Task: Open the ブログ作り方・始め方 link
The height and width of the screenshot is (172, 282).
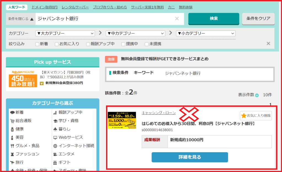Action: coord(110,7)
